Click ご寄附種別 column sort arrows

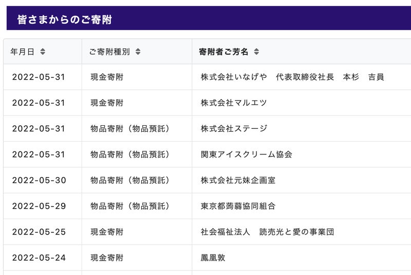tap(138, 51)
